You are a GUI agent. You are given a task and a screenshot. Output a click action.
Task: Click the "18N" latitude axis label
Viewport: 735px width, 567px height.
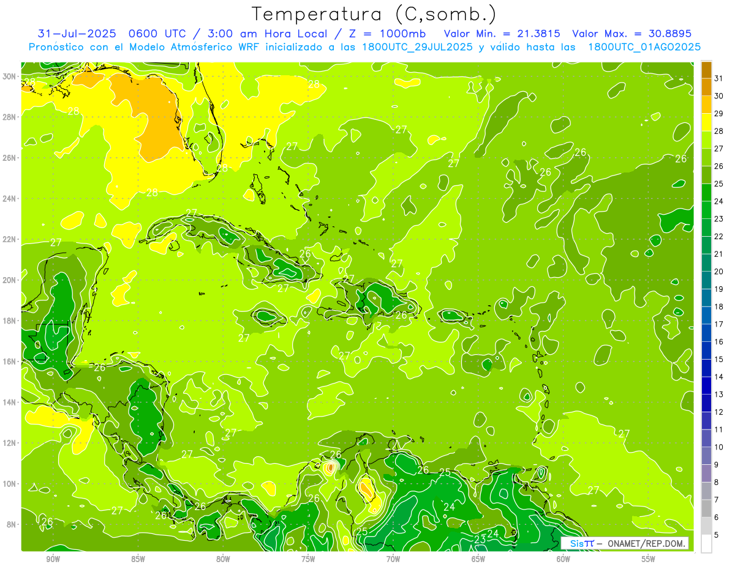pos(9,321)
